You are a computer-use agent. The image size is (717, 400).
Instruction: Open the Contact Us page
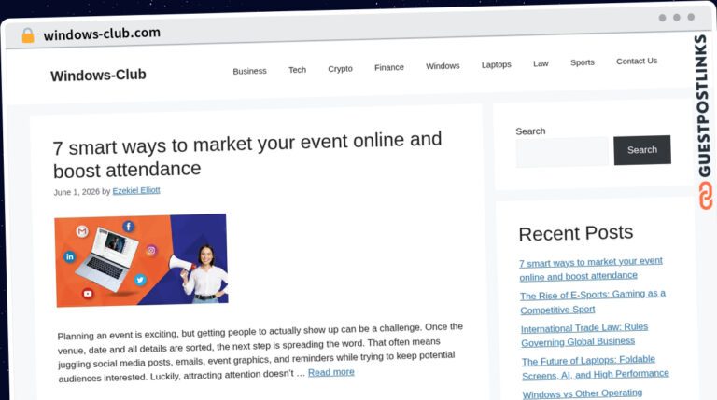tap(637, 61)
